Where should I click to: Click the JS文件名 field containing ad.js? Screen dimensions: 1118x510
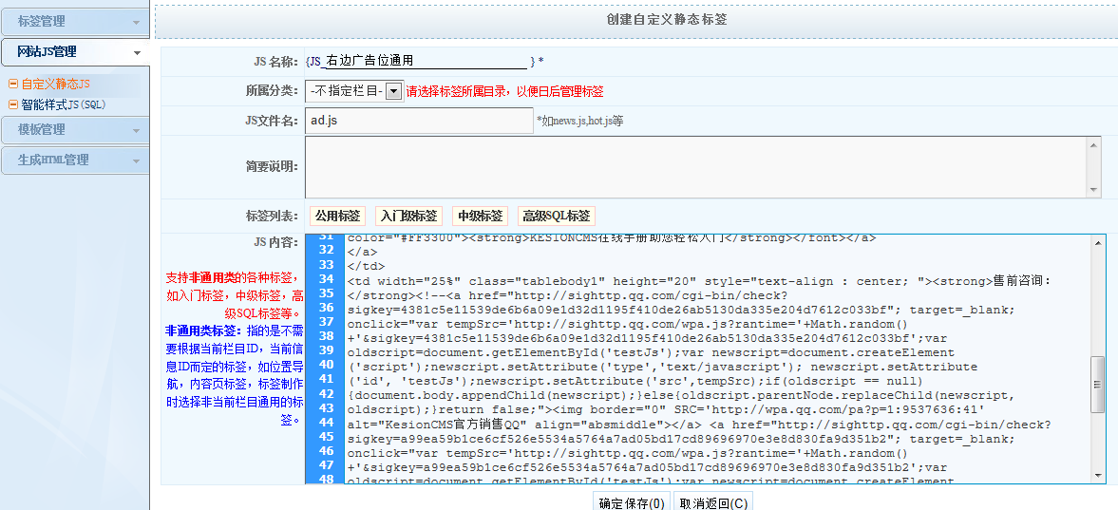419,121
